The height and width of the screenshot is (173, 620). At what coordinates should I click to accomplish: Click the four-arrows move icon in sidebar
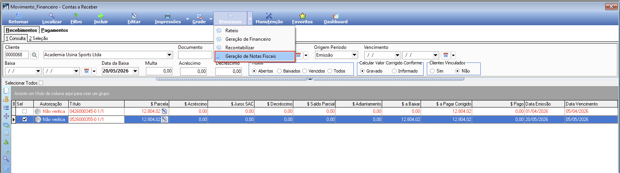(6, 116)
